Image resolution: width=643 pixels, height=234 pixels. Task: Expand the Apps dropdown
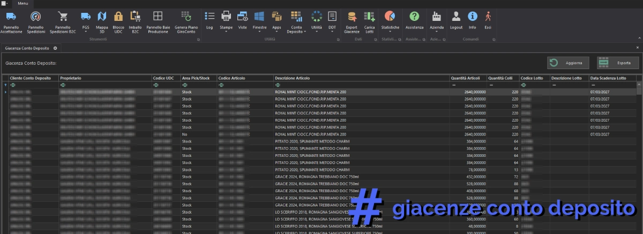tap(277, 31)
